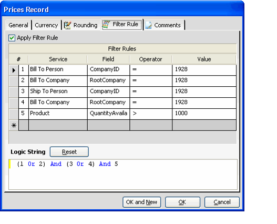Click the Field column header

108,59
